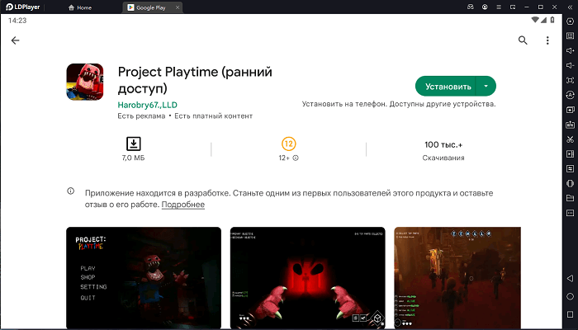
Task: Open the red claws screenshot thumbnail
Action: [x=308, y=278]
